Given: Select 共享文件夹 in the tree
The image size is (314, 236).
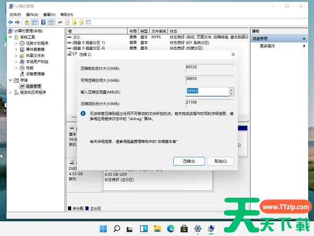Looking at the screenshot, I should click(x=35, y=56).
